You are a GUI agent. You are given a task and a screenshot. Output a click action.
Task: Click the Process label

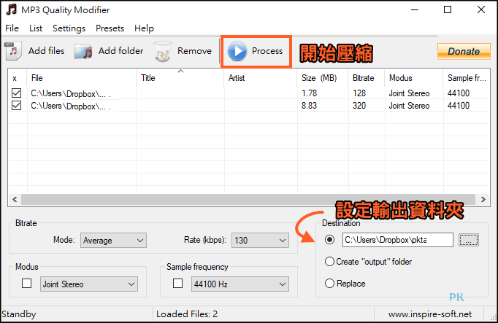tap(267, 51)
